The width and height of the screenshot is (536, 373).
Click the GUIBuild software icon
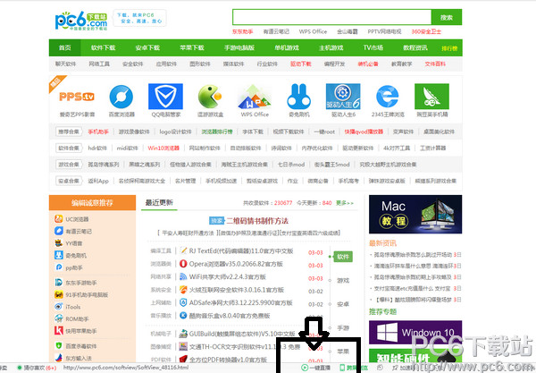coord(183,334)
